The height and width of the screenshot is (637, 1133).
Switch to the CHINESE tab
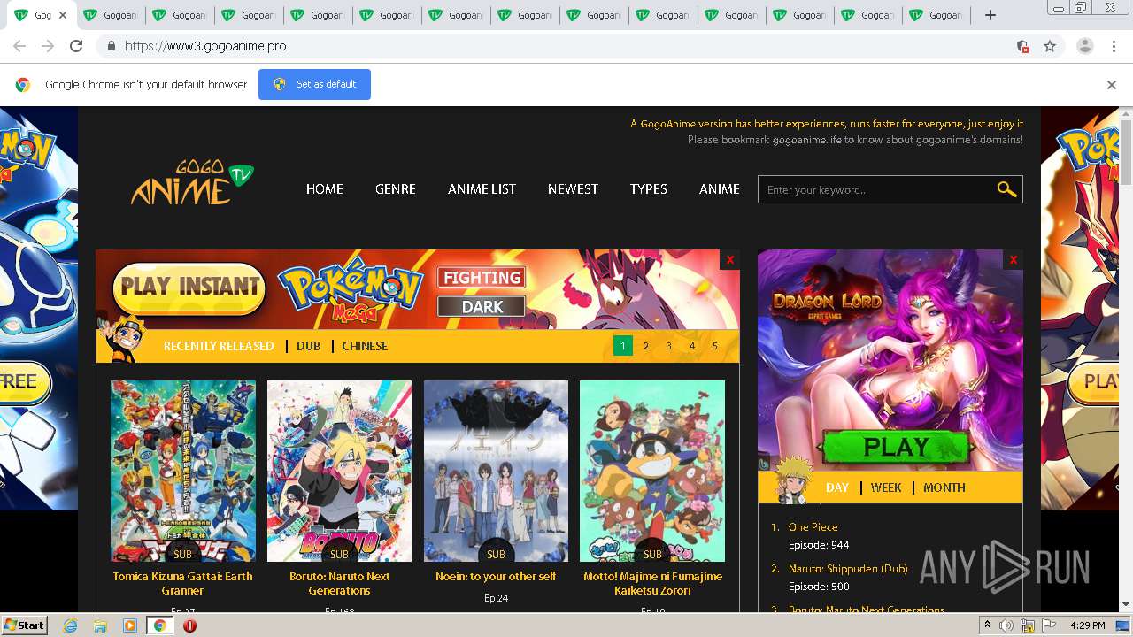click(365, 346)
